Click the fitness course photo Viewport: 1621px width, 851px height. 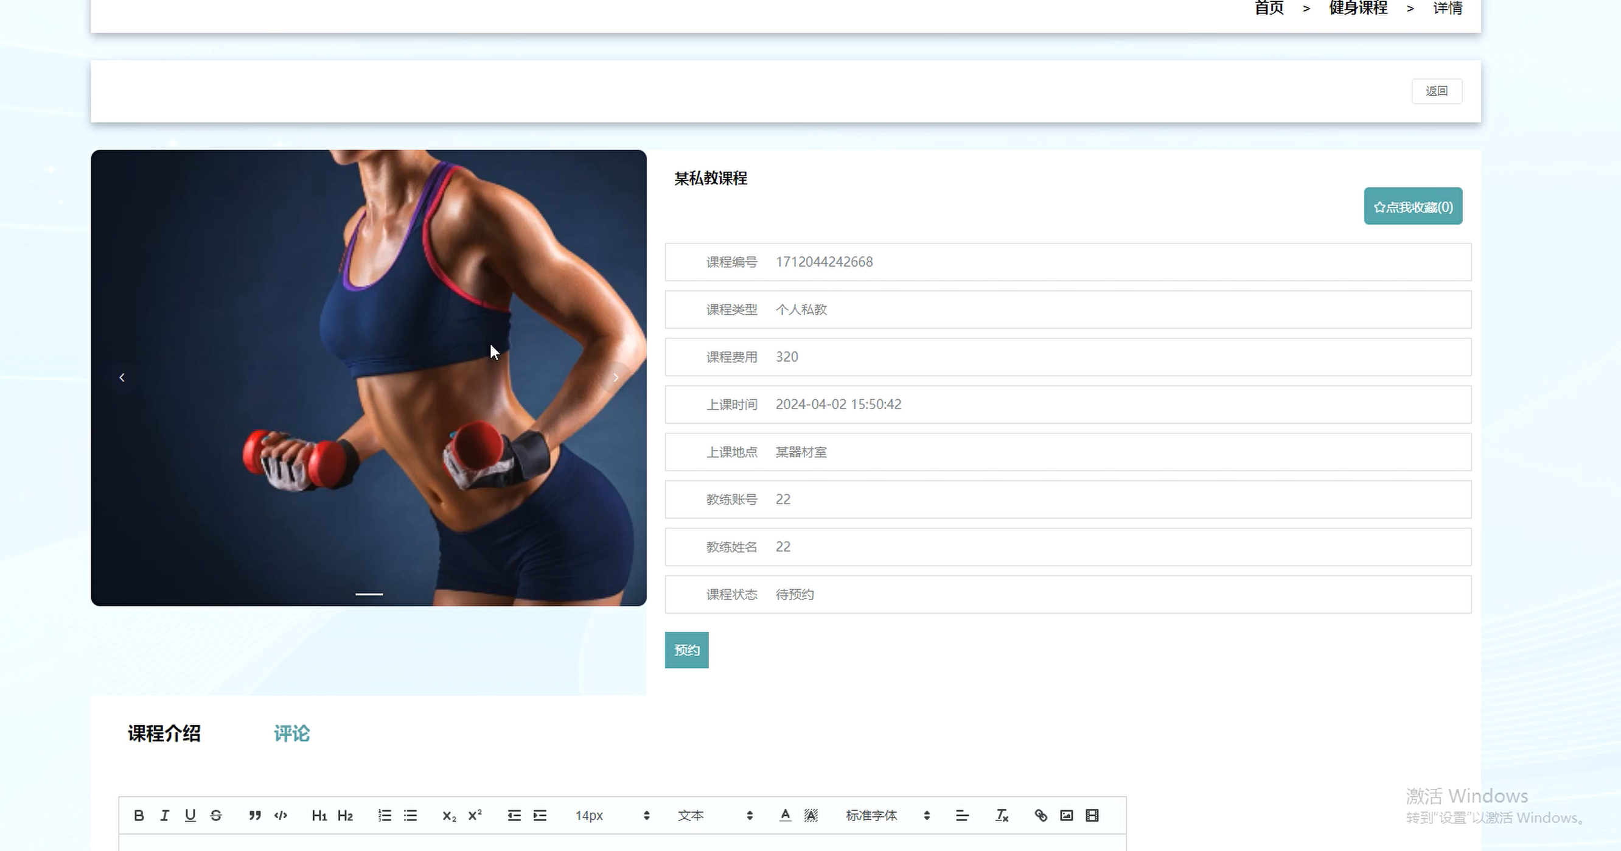pyautogui.click(x=369, y=377)
